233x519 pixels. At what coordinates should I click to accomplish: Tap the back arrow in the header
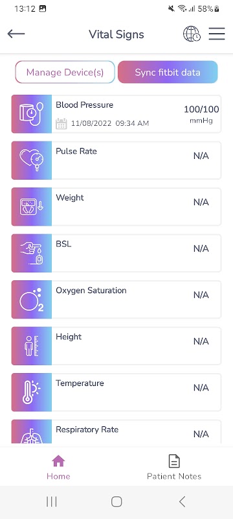coord(16,34)
